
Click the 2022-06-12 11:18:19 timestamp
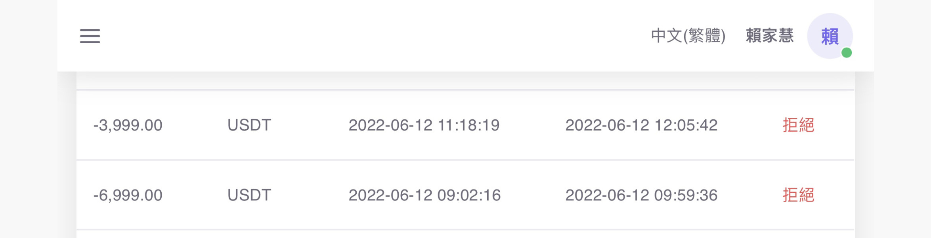coord(424,125)
